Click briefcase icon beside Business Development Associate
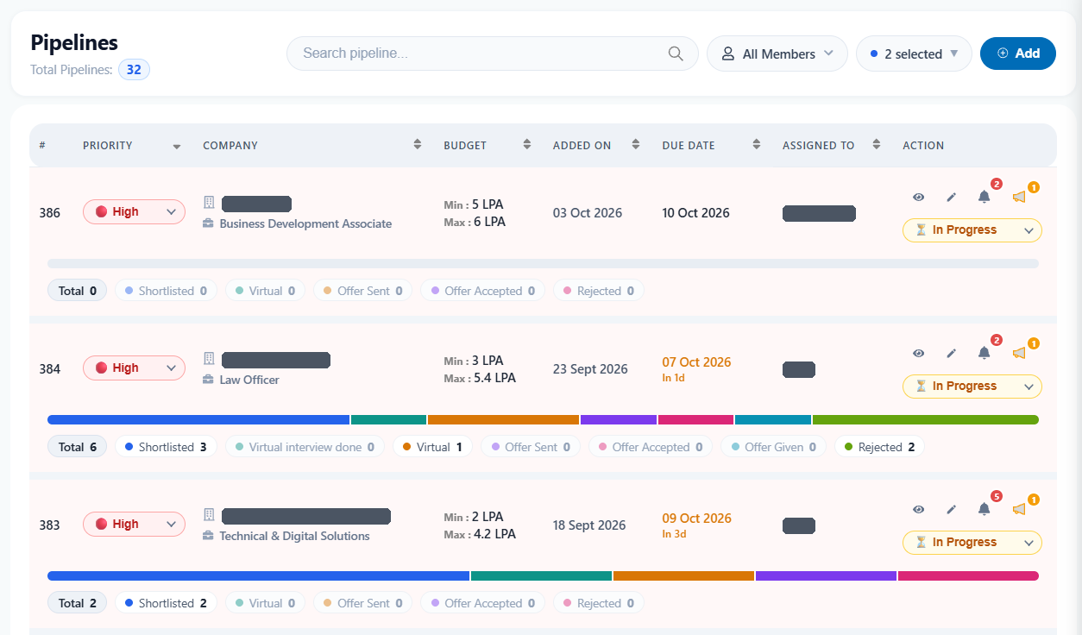Screen dimensions: 1082x635 pos(208,223)
